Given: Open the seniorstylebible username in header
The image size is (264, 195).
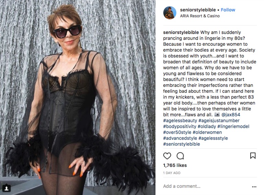Looking at the screenshot, I should (x=198, y=10).
